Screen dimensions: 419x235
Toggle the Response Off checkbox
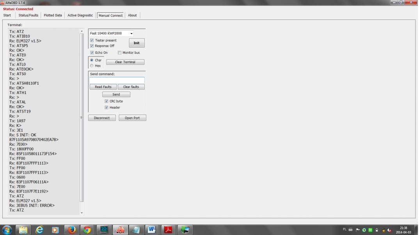coord(92,46)
